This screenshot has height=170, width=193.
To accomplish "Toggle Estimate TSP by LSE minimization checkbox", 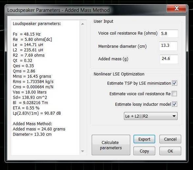I will pyautogui.click(x=175, y=83).
